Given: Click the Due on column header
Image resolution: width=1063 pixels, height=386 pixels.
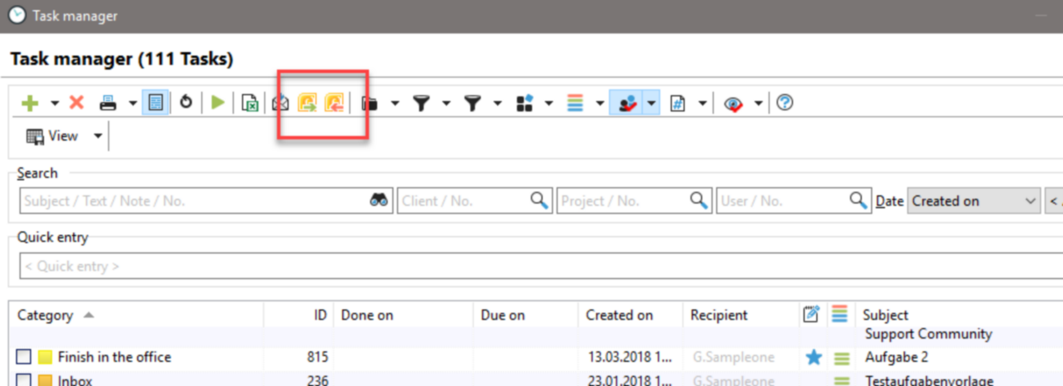Looking at the screenshot, I should pos(502,315).
